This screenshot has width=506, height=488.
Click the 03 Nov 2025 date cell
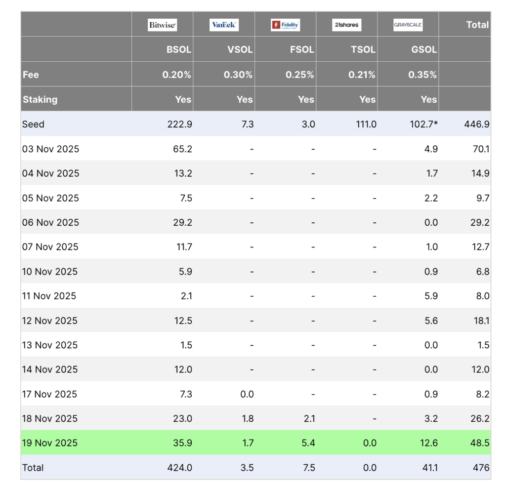(x=50, y=149)
